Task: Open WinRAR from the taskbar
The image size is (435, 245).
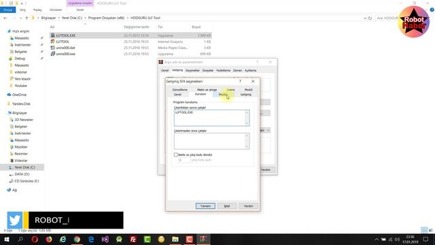Action: pyautogui.click(x=203, y=239)
